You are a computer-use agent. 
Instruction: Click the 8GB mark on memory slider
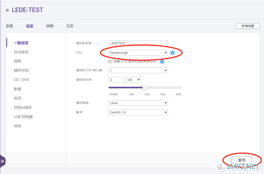[x=179, y=94]
